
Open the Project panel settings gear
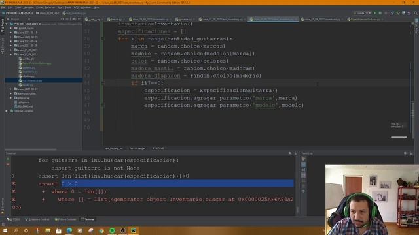coord(74,19)
